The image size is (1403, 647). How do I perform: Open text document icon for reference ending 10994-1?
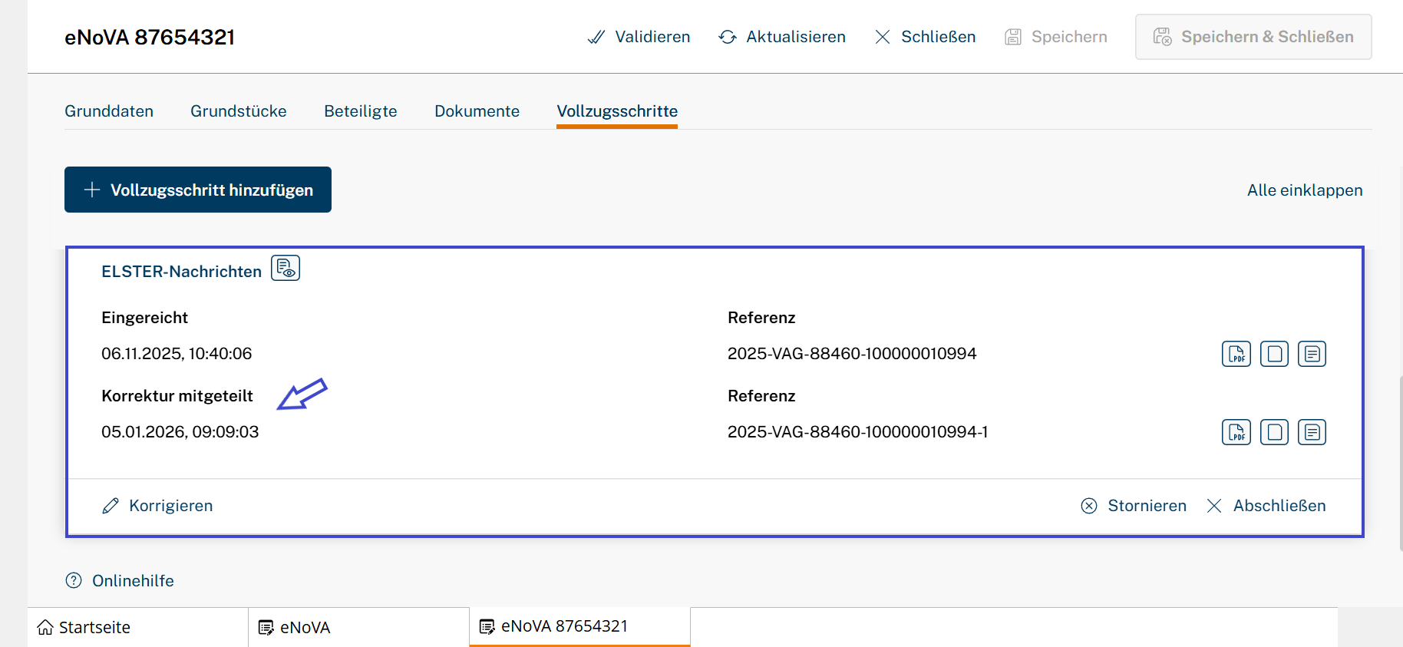pos(1312,432)
